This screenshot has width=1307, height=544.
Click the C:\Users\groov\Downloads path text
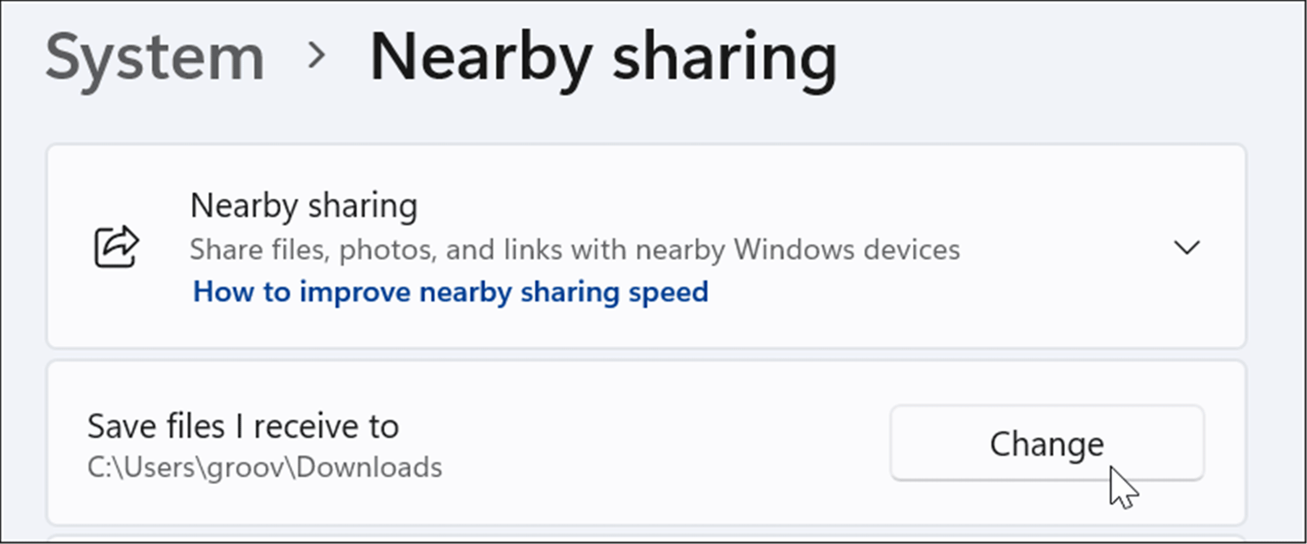click(x=264, y=468)
